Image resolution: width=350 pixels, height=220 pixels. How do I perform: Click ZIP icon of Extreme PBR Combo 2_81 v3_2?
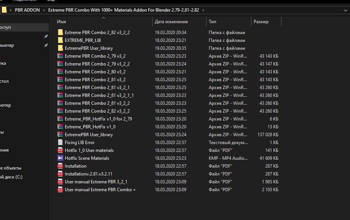coord(60,80)
